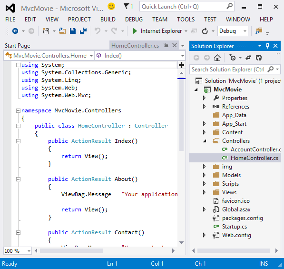284x269 pixels.
Task: Select AccountController.cs in Solution Explorer
Action: pyautogui.click(x=255, y=149)
